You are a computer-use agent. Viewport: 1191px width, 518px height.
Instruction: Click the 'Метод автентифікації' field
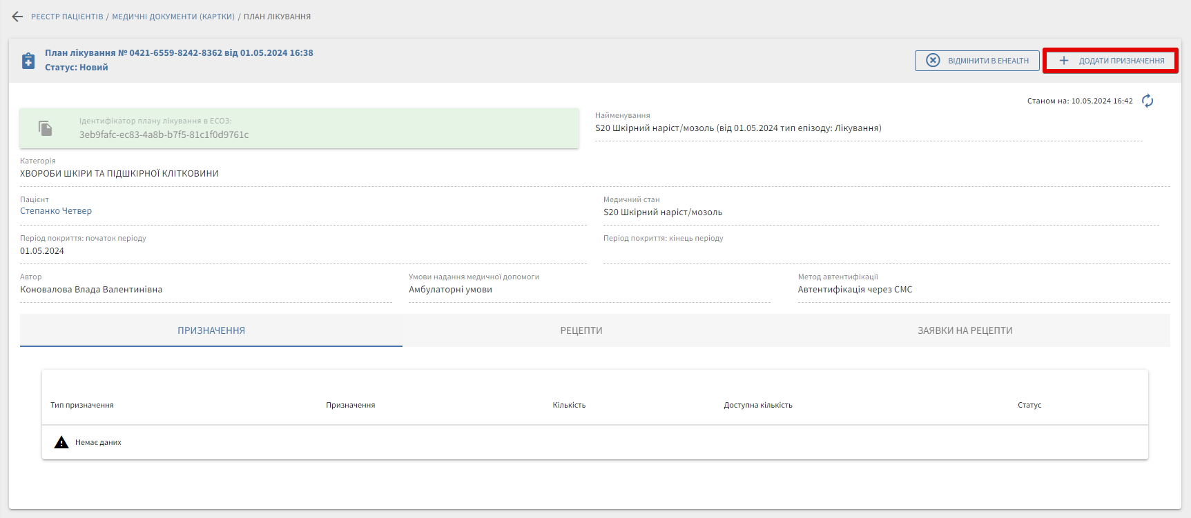855,290
